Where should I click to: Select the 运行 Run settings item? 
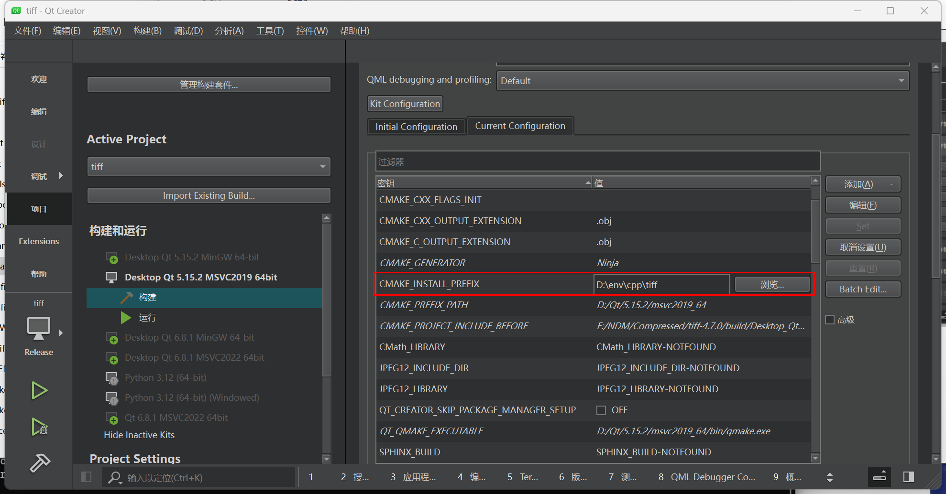[x=147, y=318]
